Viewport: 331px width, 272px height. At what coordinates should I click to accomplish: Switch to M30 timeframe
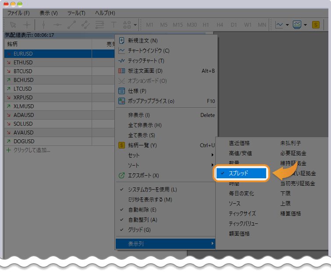tap(192, 25)
